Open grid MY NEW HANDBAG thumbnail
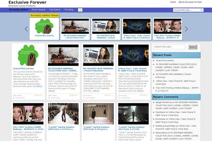This screenshot has width=212, height=141. 98,55
